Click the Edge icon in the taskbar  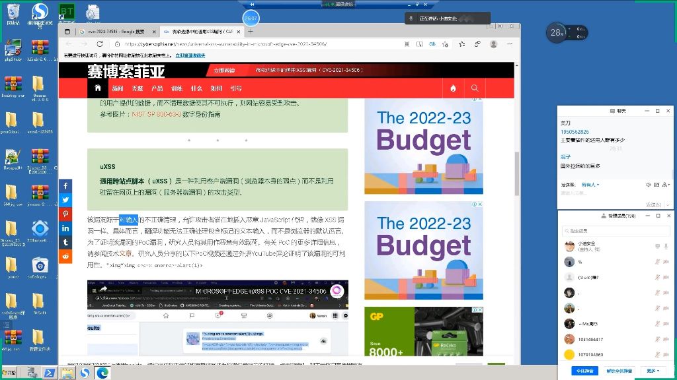[x=102, y=373]
